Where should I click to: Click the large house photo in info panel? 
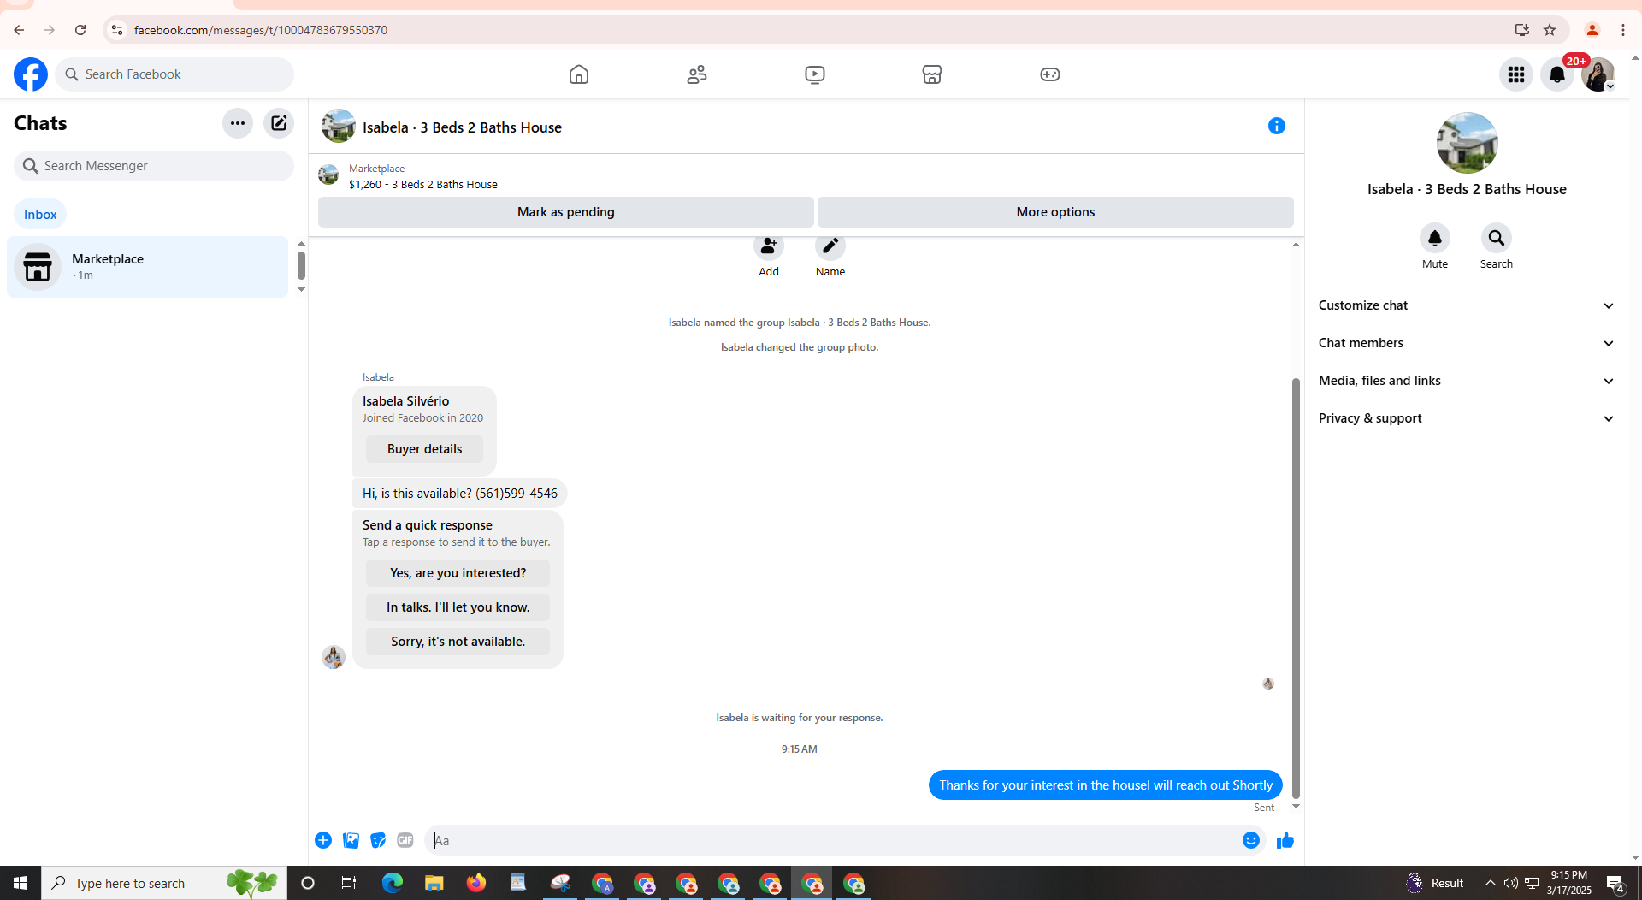1467,143
